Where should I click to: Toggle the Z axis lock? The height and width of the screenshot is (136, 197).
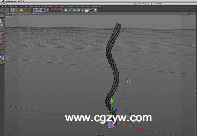tap(43, 10)
